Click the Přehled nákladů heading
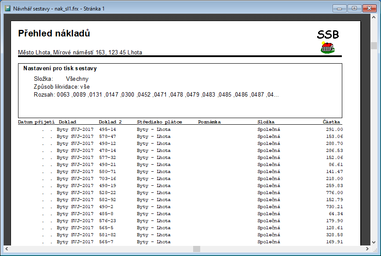 [54, 34]
